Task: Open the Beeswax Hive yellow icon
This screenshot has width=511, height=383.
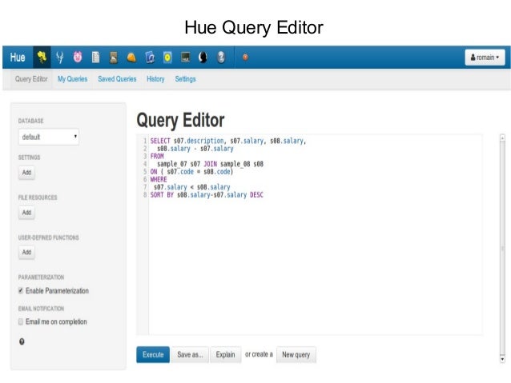Action: 42,58
